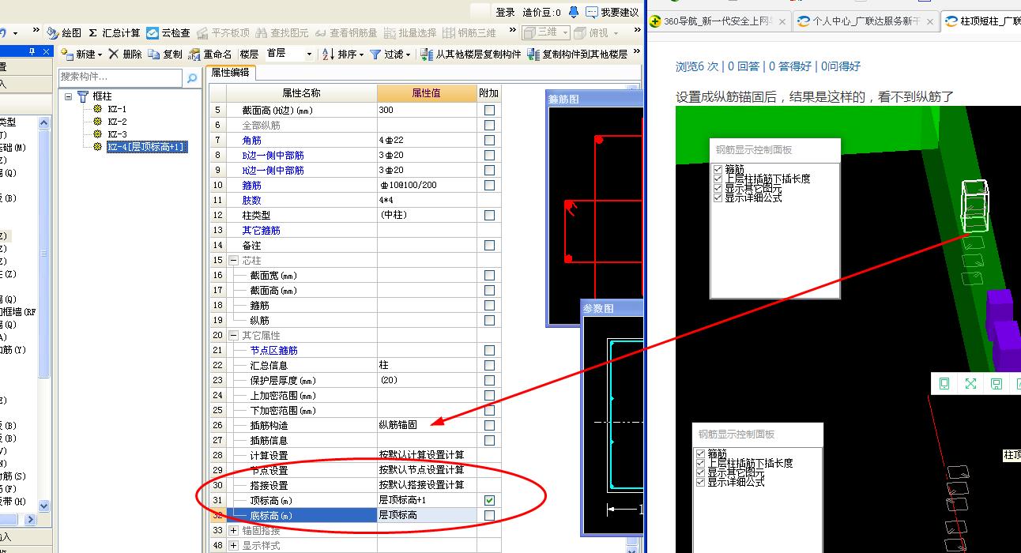Check 附加 box for 截面高 row
This screenshot has width=1021, height=553.
point(490,110)
